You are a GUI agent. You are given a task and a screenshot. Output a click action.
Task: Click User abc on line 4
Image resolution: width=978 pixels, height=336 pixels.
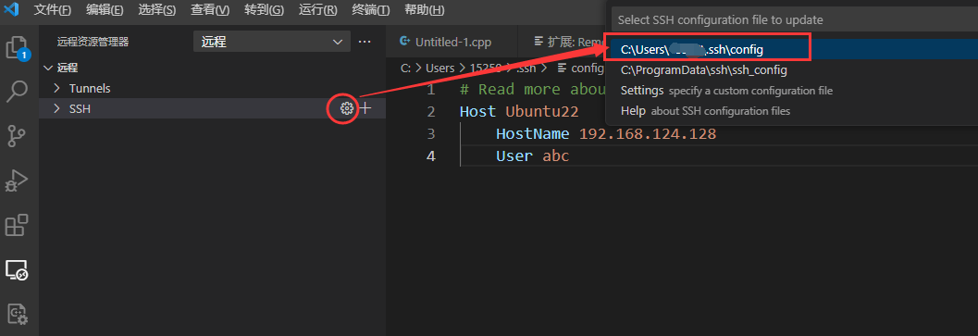533,156
